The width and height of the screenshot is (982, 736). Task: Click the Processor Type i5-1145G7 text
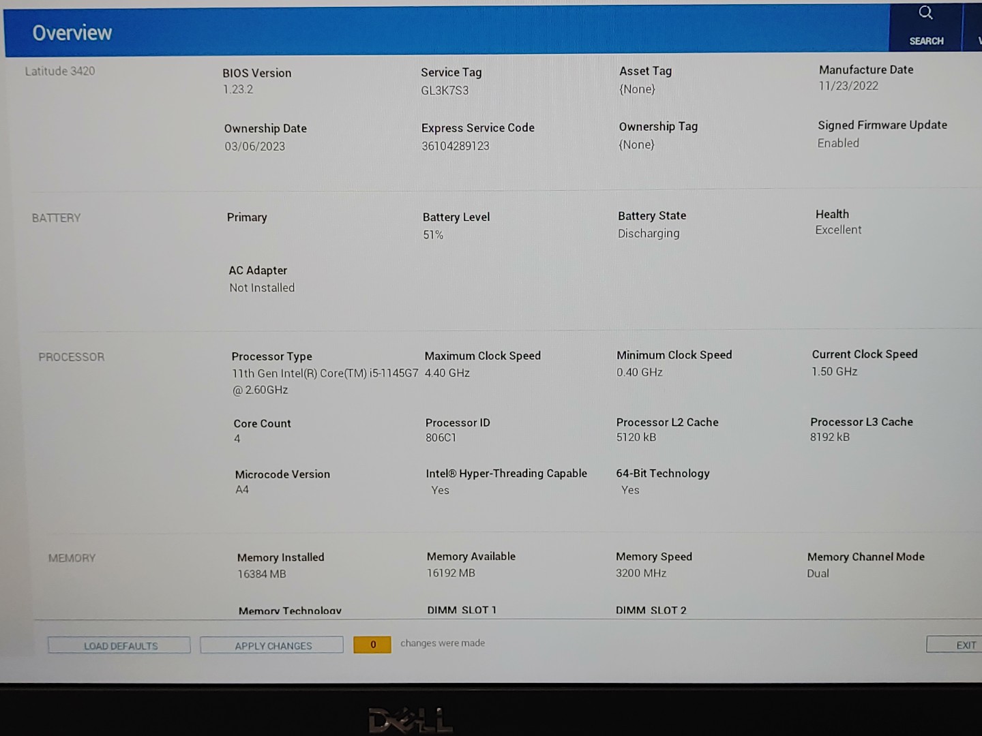point(325,373)
